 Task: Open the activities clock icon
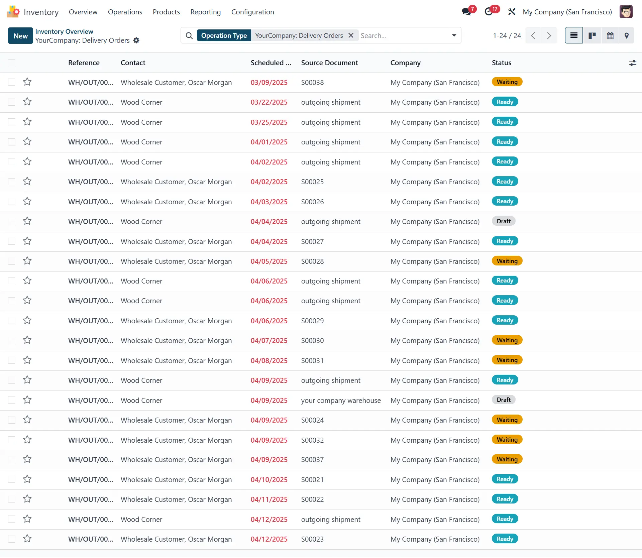(489, 12)
